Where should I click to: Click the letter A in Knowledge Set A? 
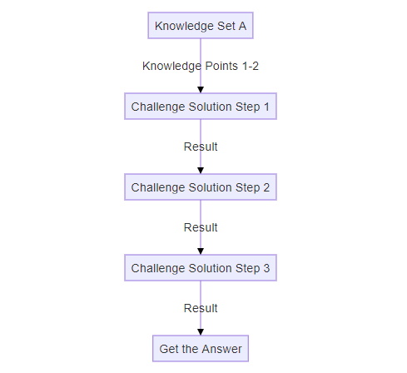click(242, 26)
